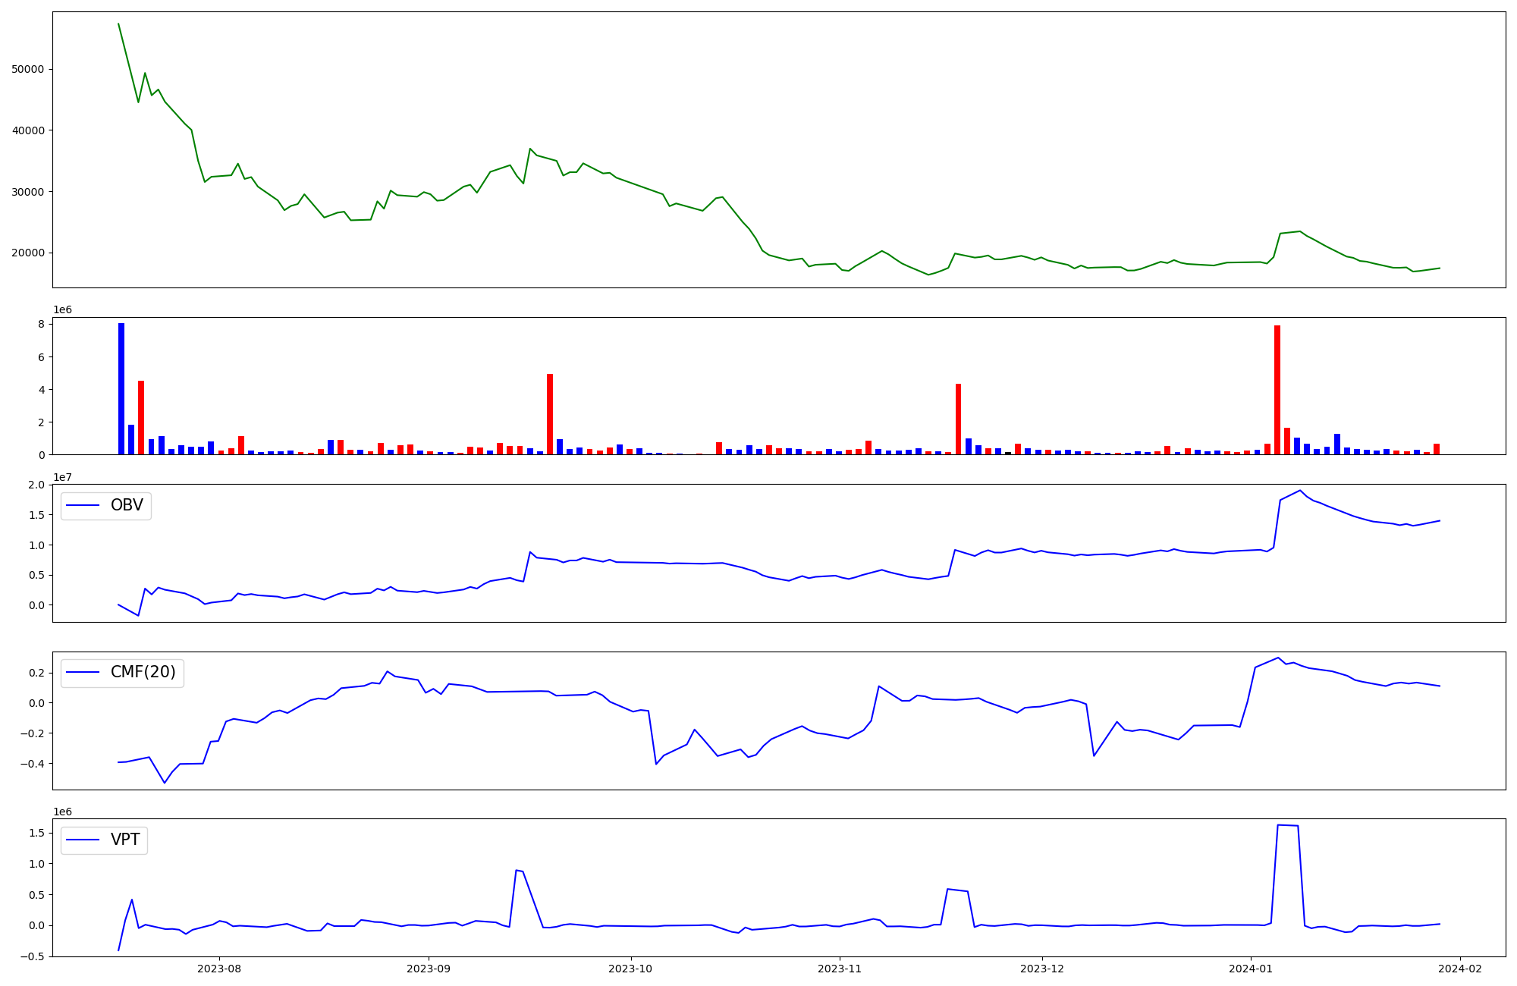Click the OBV legend label
1517x986 pixels.
click(x=127, y=506)
